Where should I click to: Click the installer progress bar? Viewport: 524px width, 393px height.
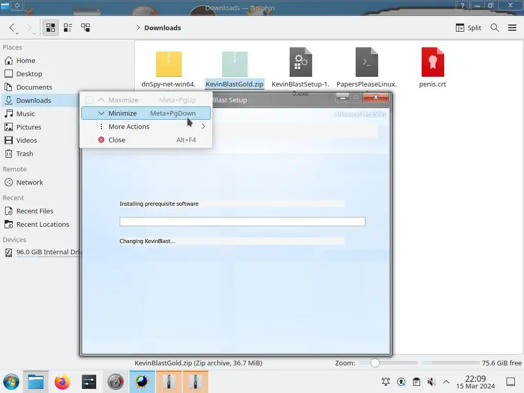tap(242, 222)
